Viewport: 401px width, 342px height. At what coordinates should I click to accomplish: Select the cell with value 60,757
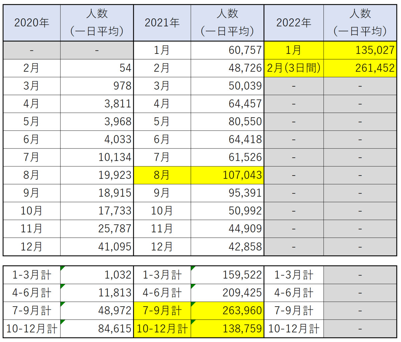pos(227,50)
